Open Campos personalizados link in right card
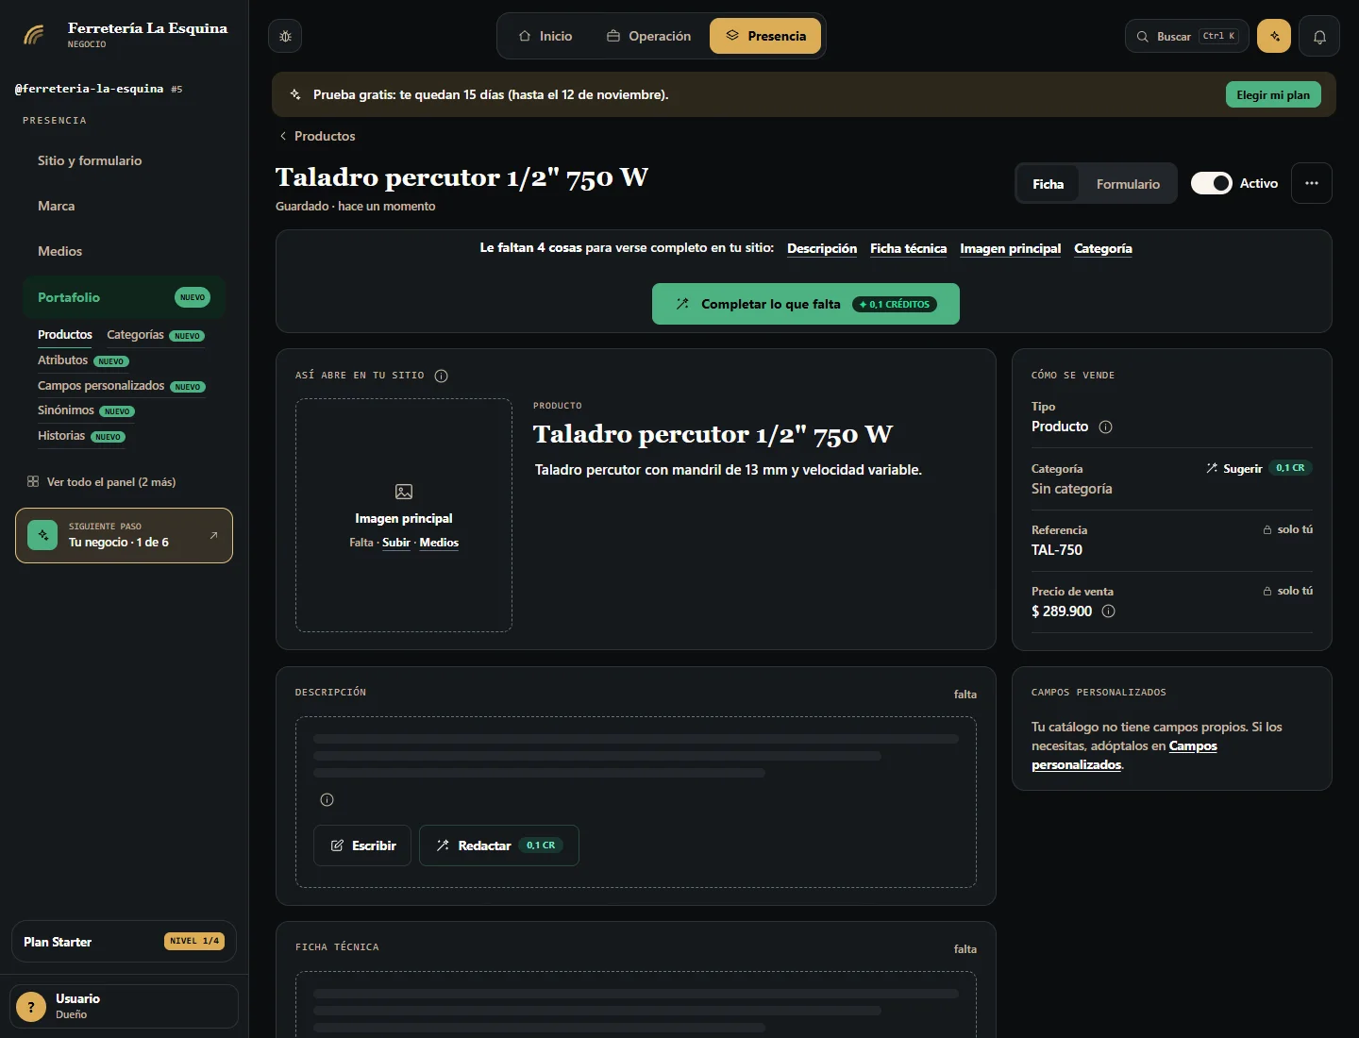1359x1038 pixels. pyautogui.click(x=1125, y=755)
